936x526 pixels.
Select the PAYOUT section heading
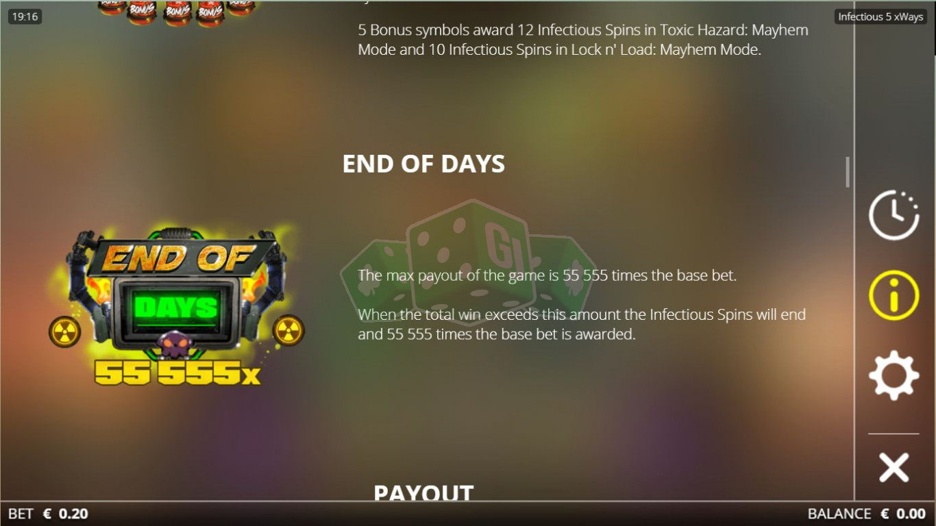click(x=423, y=492)
